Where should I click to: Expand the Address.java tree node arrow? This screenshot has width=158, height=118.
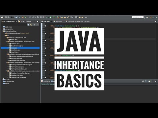[x=8, y=44]
